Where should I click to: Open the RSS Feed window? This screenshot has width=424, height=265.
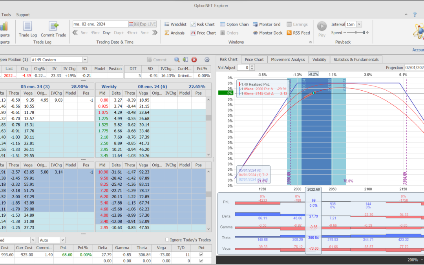pyautogui.click(x=298, y=33)
